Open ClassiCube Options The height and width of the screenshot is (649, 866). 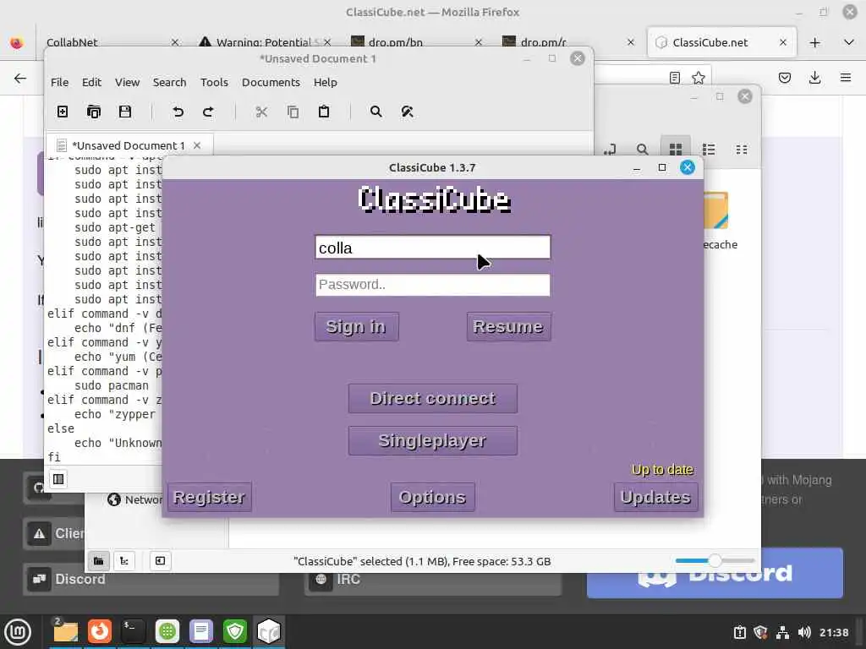click(x=432, y=497)
